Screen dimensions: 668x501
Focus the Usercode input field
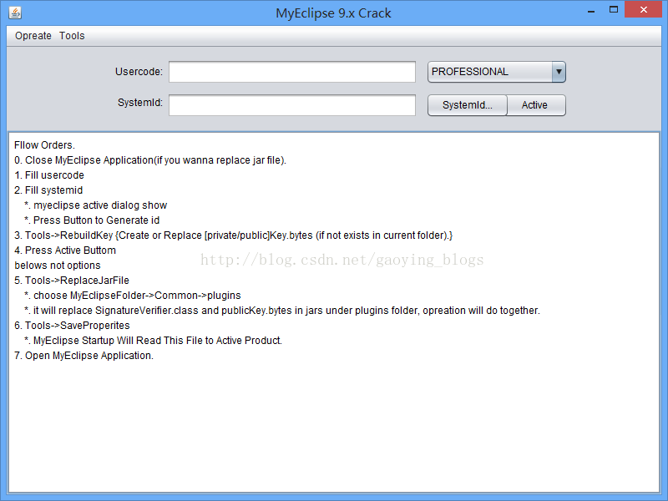(x=291, y=72)
